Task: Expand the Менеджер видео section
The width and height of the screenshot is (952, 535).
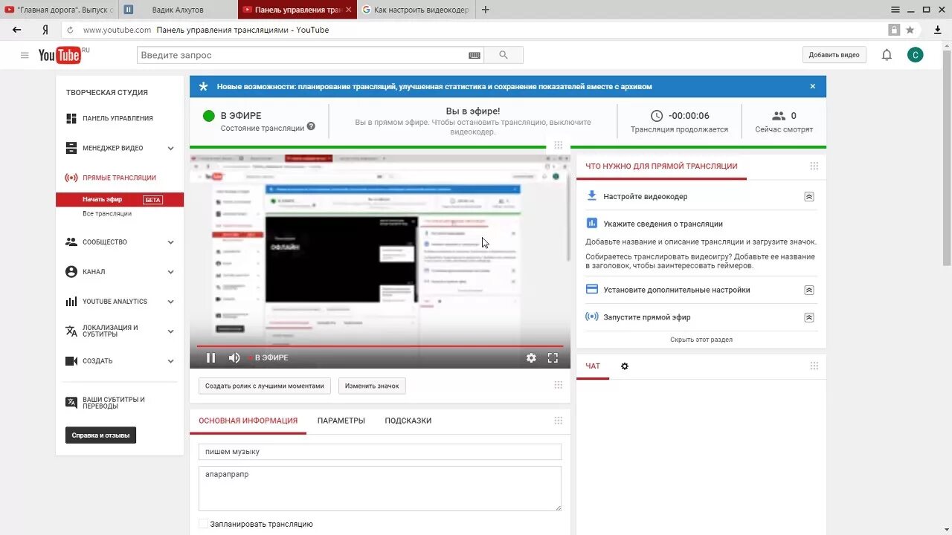Action: coord(170,148)
